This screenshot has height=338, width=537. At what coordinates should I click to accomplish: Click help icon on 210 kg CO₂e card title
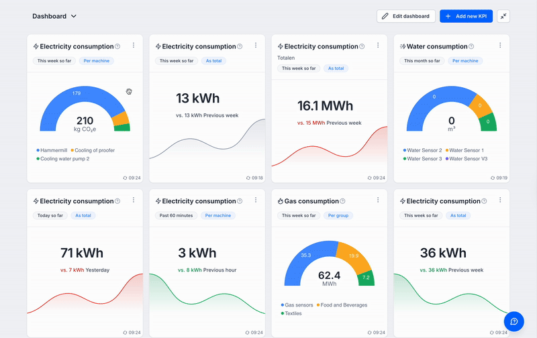pyautogui.click(x=117, y=46)
